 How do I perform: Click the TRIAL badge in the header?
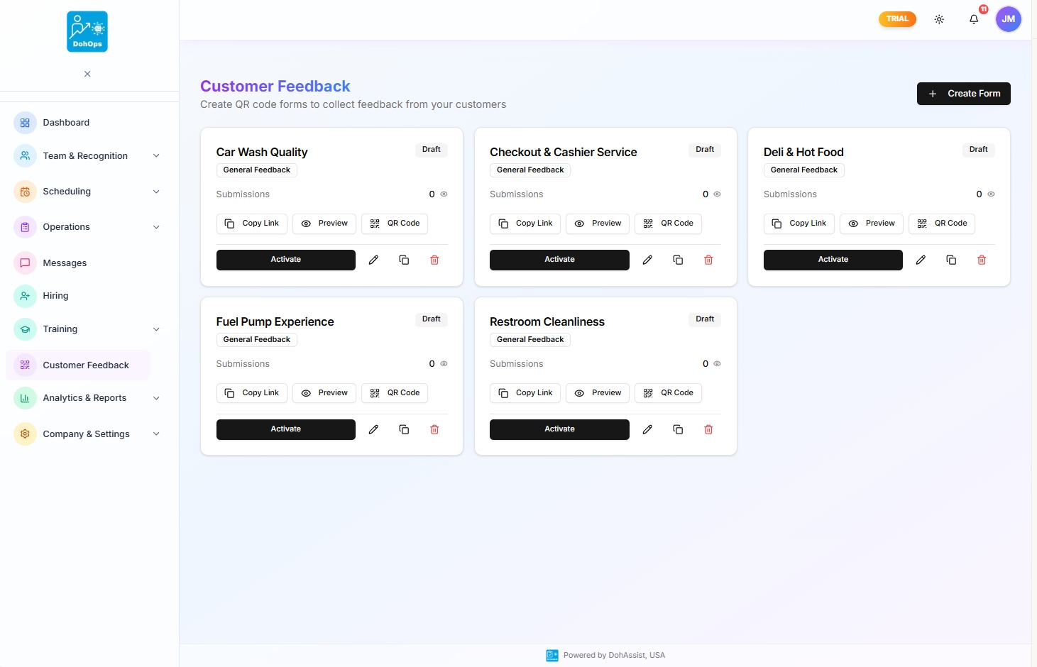coord(896,19)
